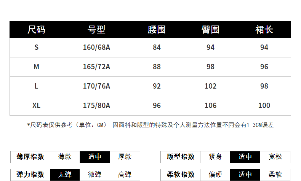Select 宽松 in the 版型指数 row

(275, 157)
